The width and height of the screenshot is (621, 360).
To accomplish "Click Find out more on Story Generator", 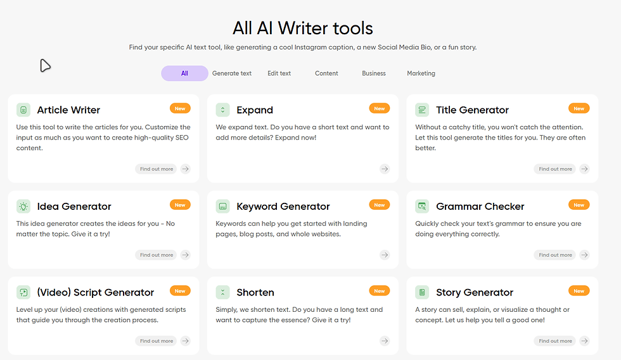I will tap(555, 340).
